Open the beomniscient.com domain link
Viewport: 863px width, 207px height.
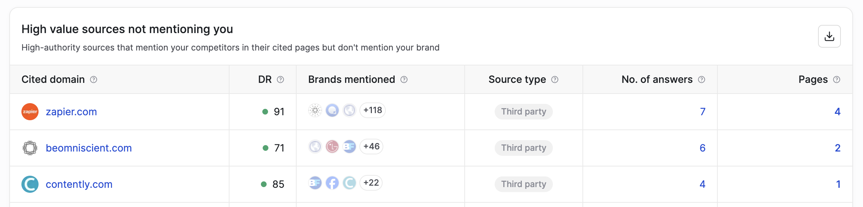[89, 148]
